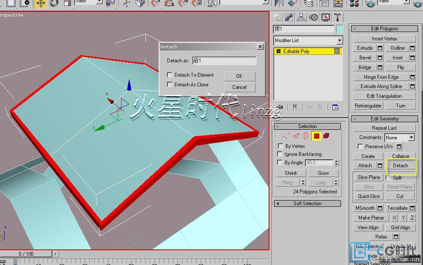Collapse the Edit Polygons rollout

click(355, 29)
